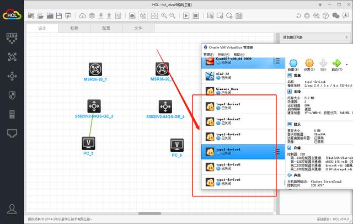Save project with the floppy disk icon
Viewport: 353px width, 224px height.
[x=59, y=15]
